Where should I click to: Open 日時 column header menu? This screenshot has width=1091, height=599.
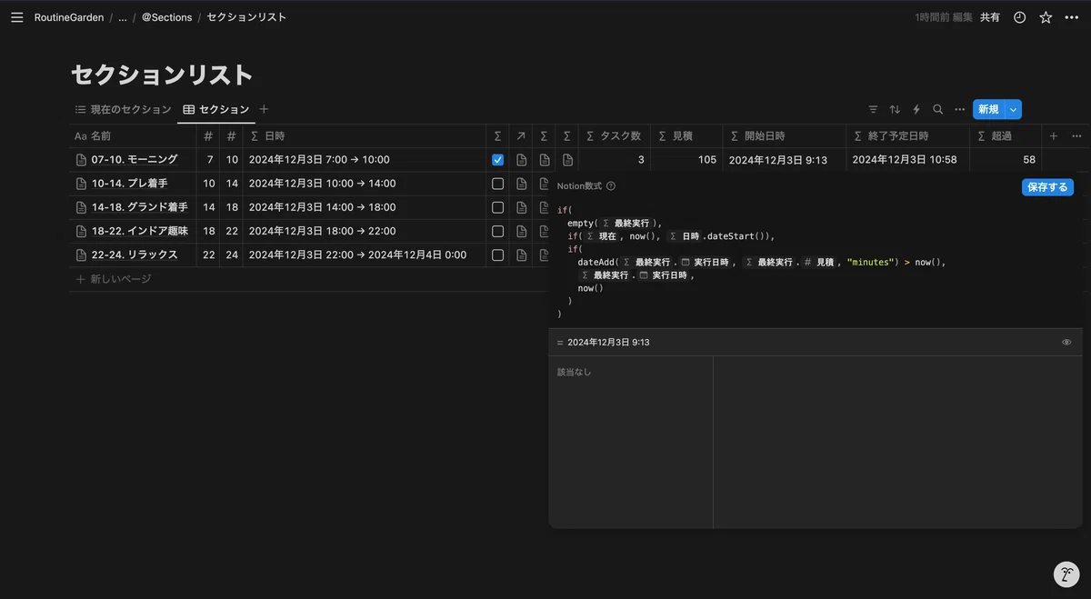364,136
